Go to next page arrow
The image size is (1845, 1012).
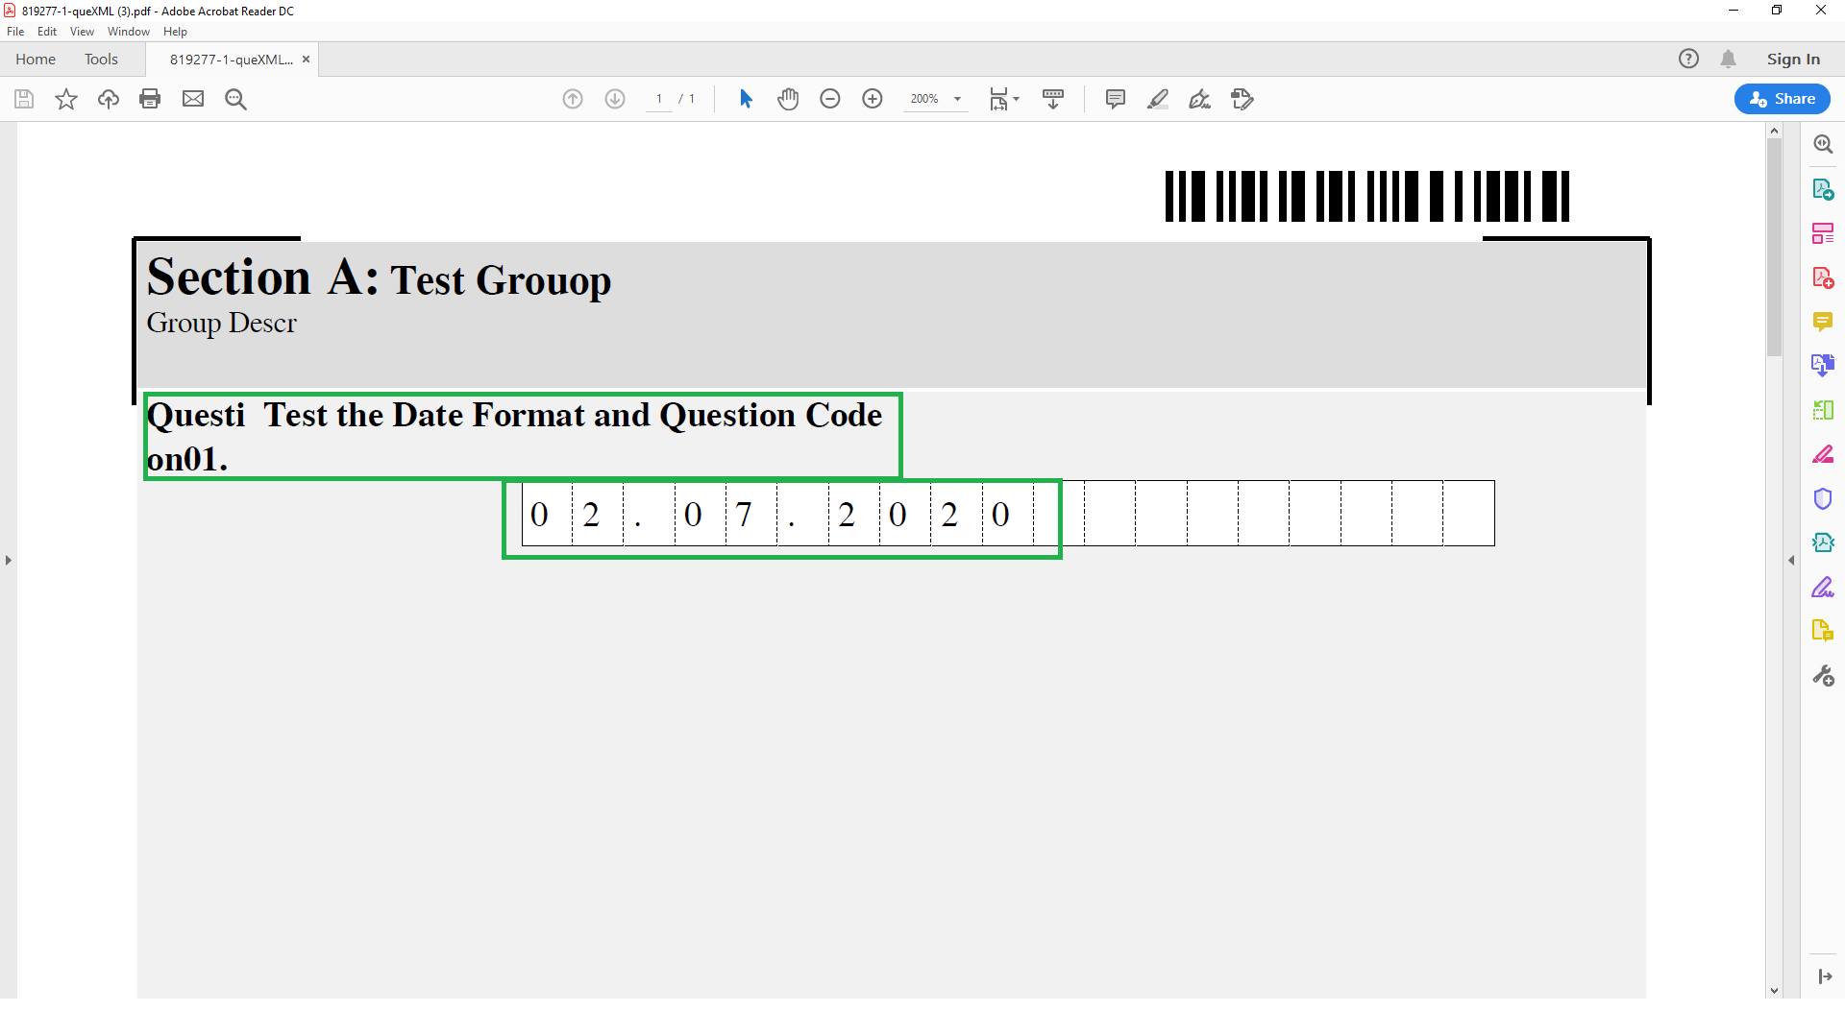615,99
